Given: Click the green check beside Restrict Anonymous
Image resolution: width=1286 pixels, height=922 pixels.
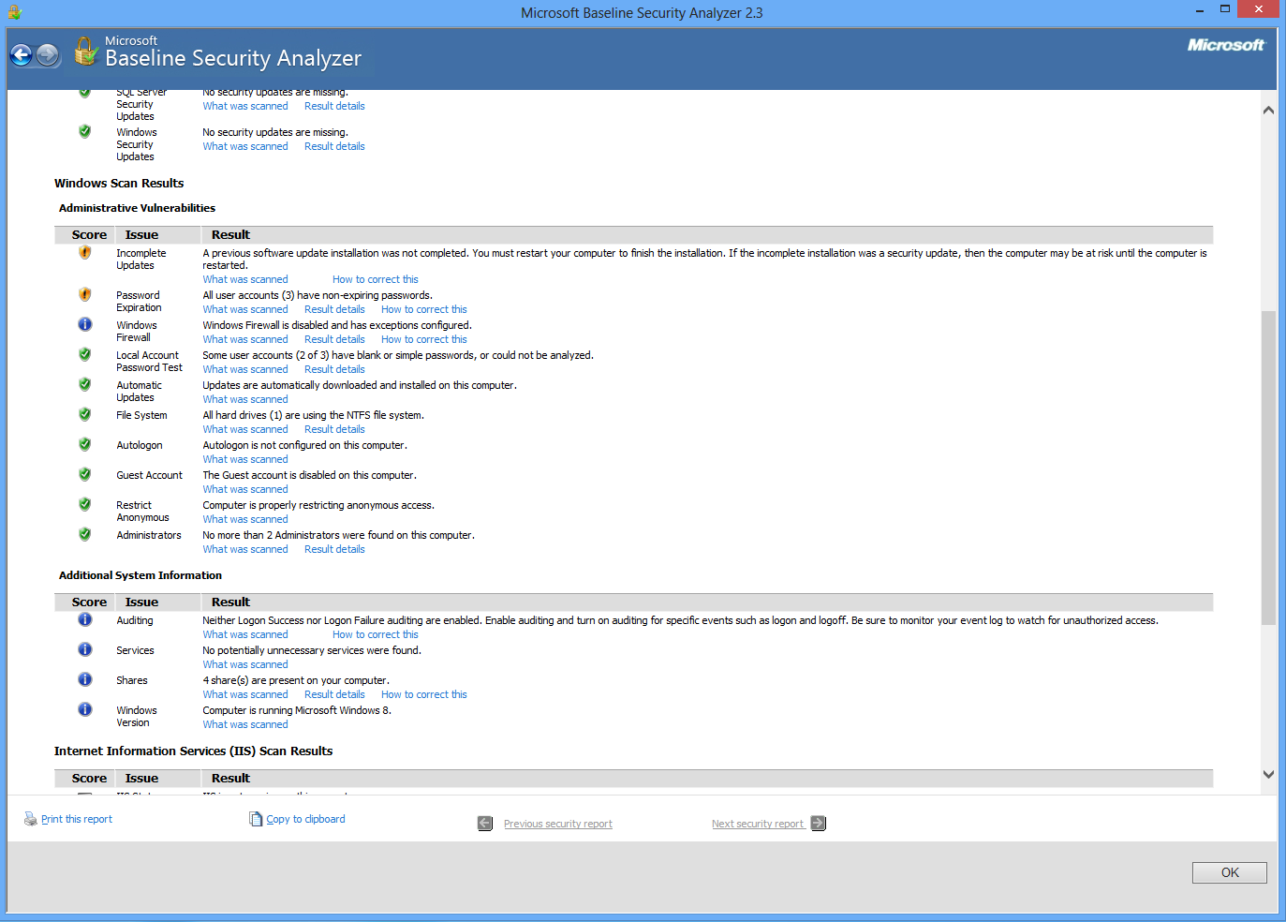Looking at the screenshot, I should coord(85,504).
